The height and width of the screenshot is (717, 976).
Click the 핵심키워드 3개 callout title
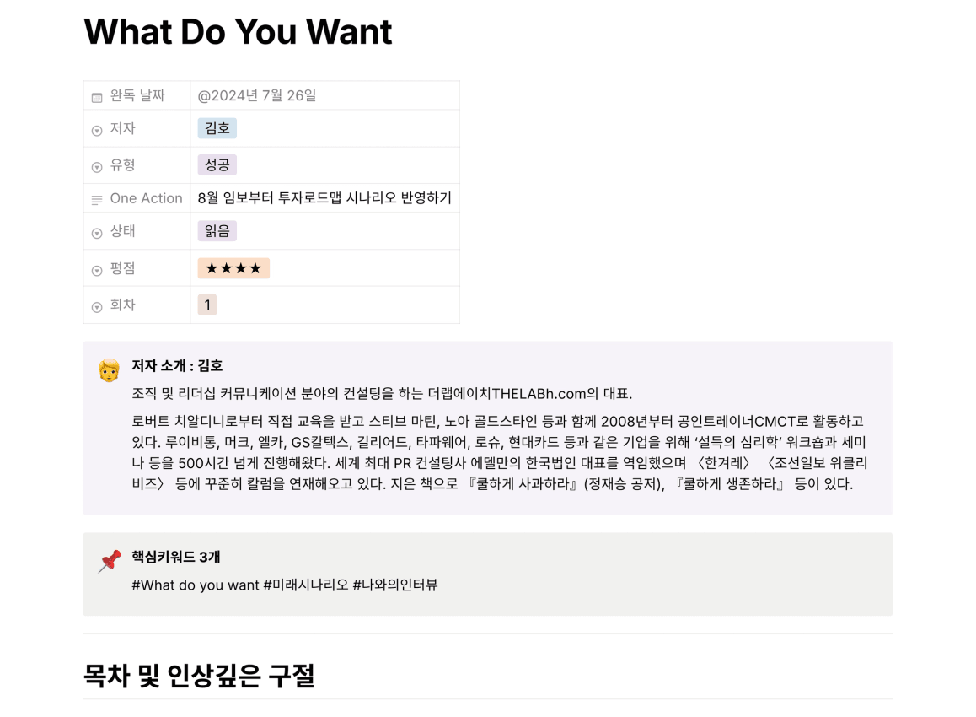pos(176,557)
